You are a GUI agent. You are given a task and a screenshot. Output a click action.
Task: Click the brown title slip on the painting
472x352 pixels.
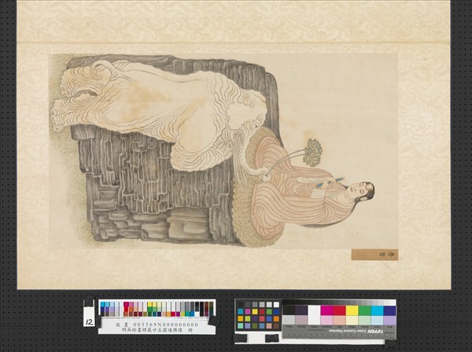(374, 255)
